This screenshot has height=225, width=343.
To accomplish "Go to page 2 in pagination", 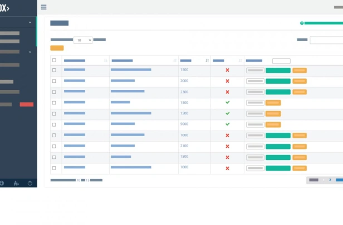I will [330, 180].
